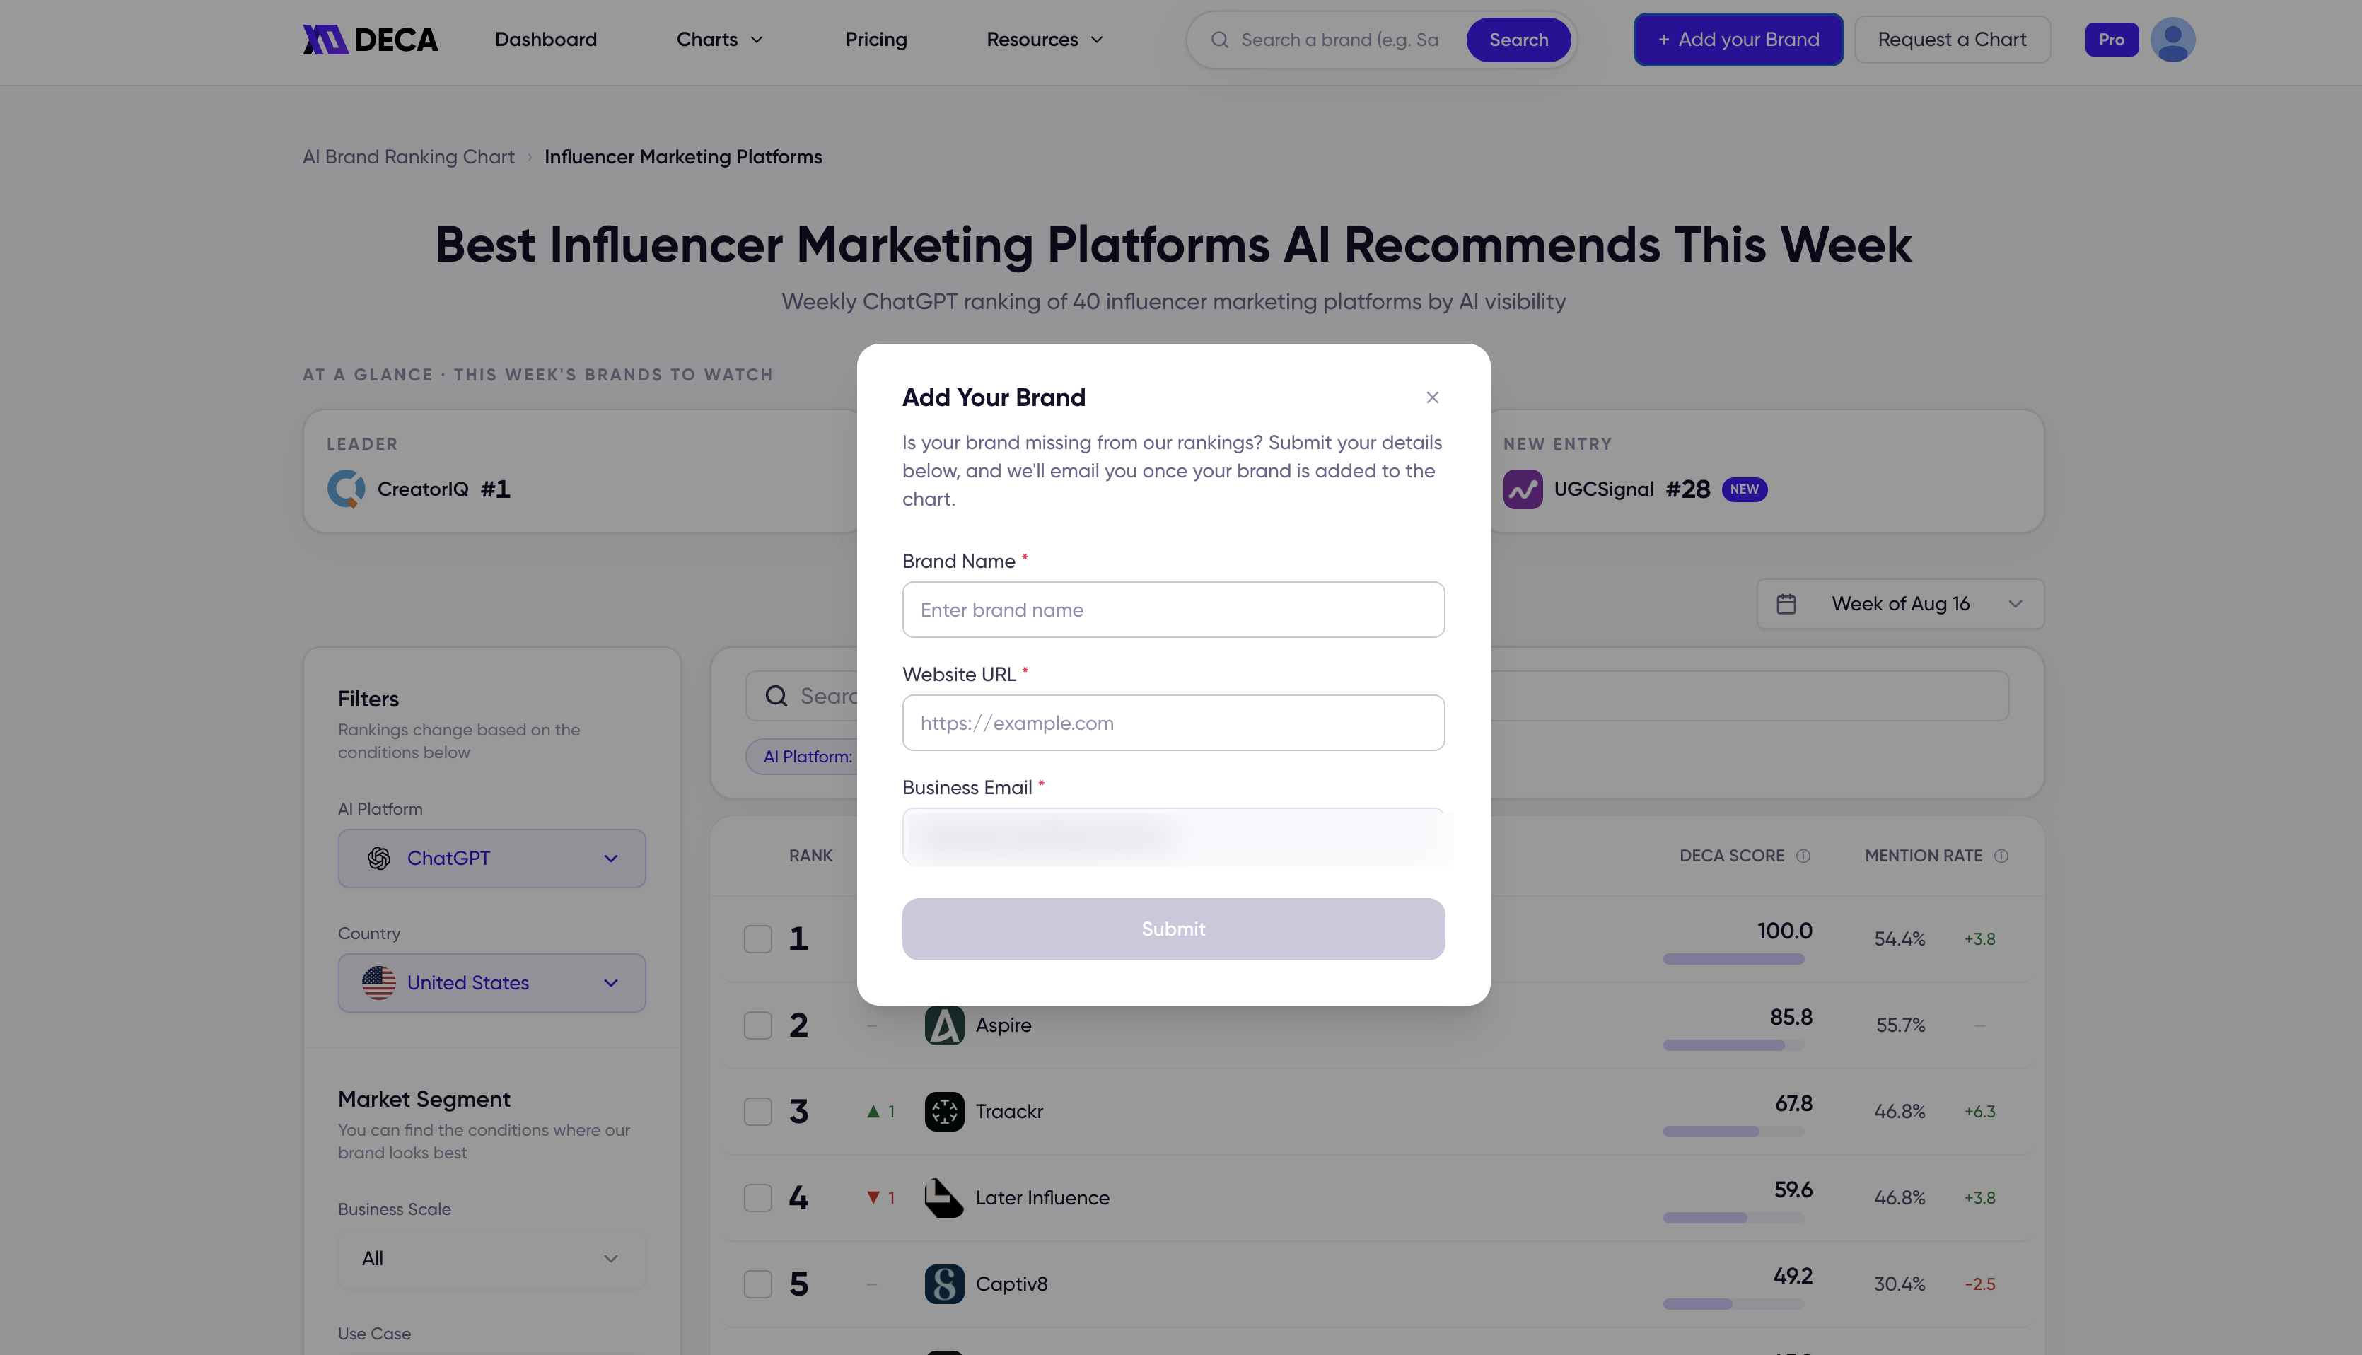Screen dimensions: 2362x1355
Task: Click the DECA score bar for Aspire 85.8
Action: [1733, 1045]
